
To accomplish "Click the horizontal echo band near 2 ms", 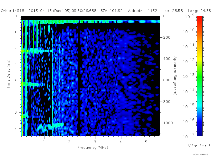I will (x=37, y=51).
